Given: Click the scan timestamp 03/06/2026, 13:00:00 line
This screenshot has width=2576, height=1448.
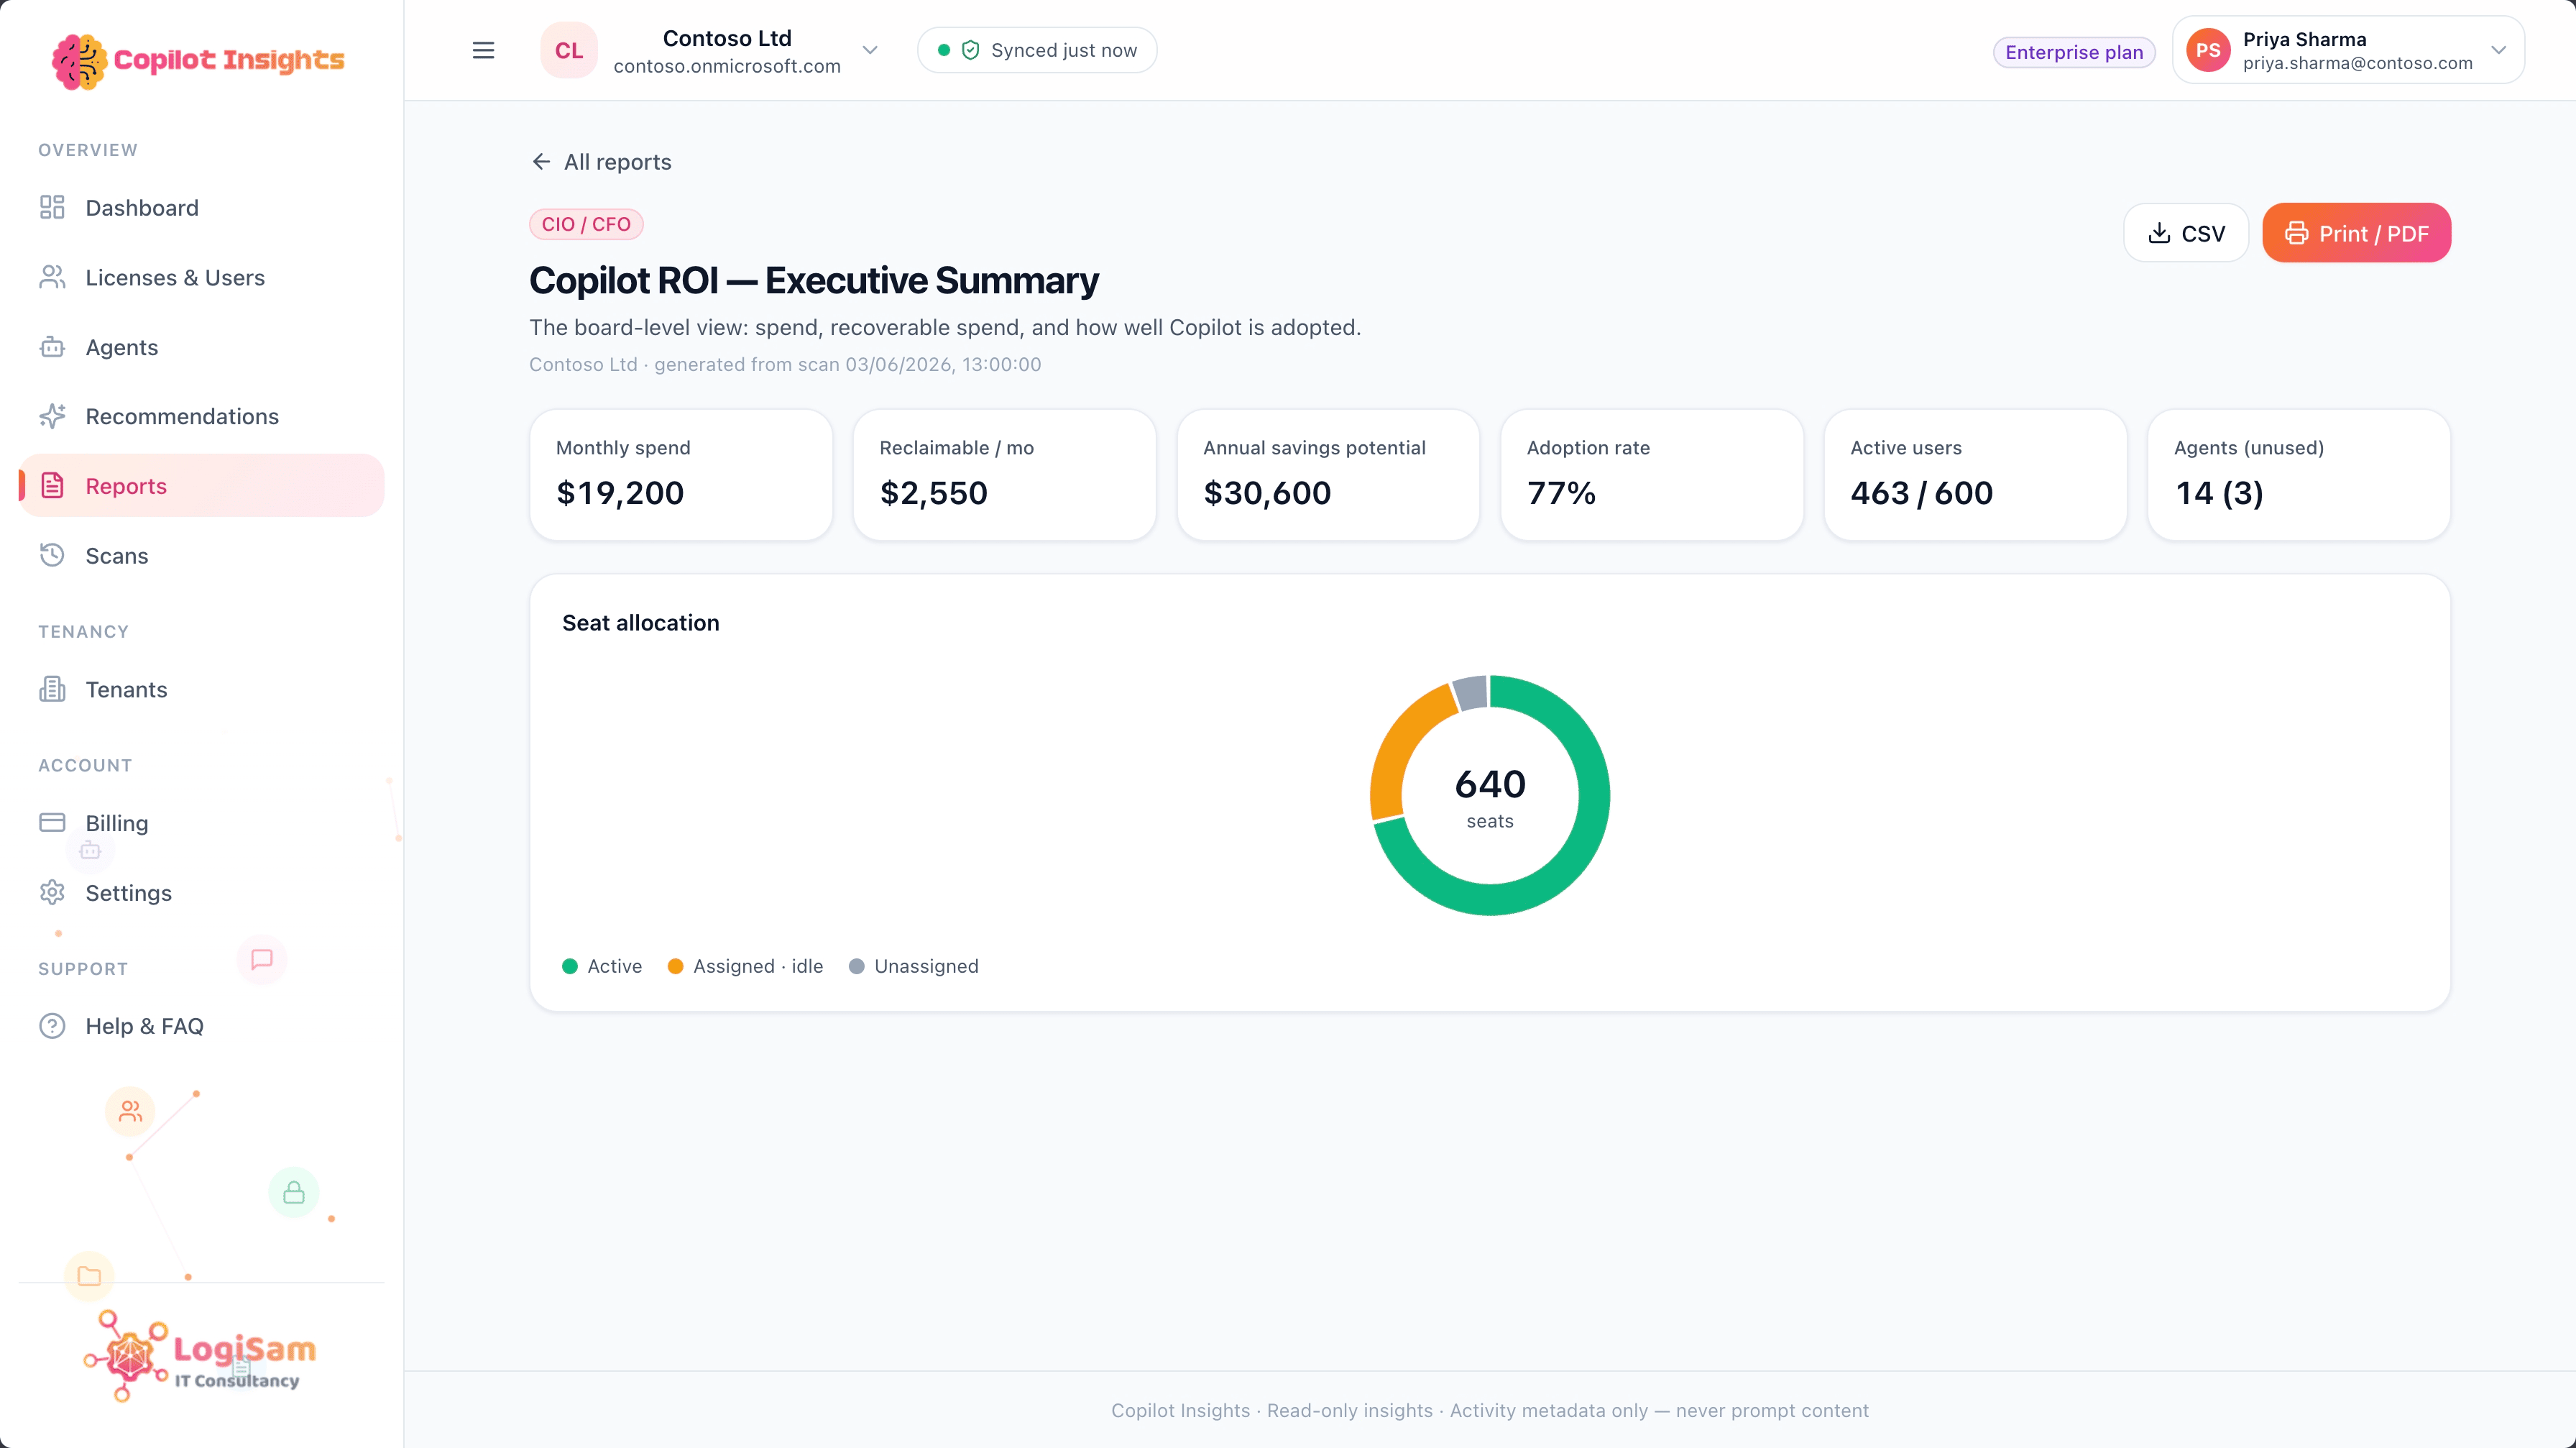Looking at the screenshot, I should click(785, 364).
